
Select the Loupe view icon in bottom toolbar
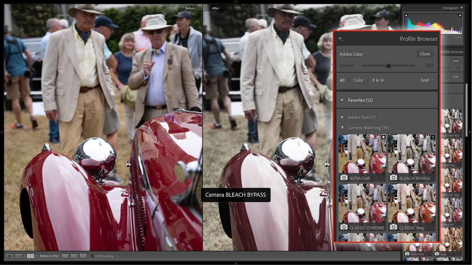(10, 256)
